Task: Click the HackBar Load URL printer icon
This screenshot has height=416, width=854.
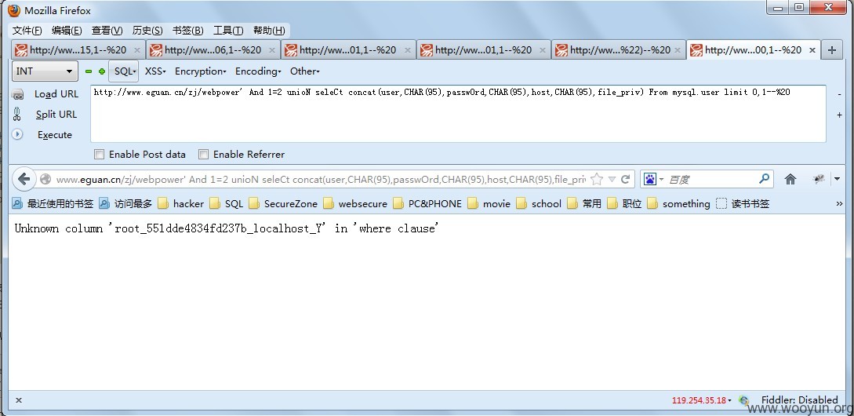Action: pyautogui.click(x=17, y=94)
